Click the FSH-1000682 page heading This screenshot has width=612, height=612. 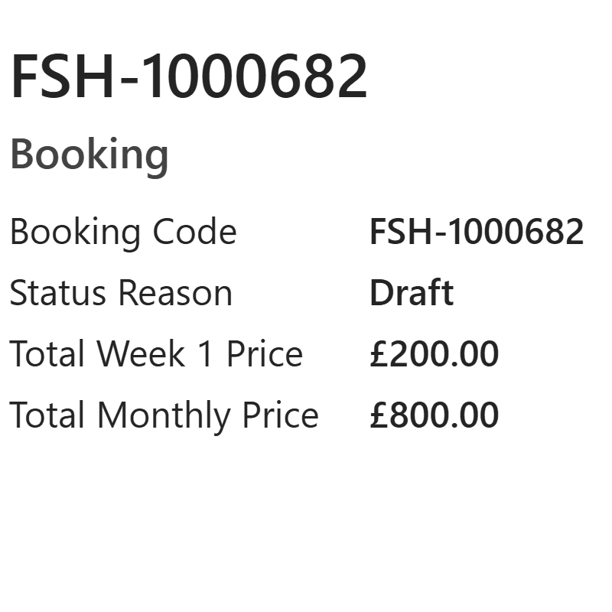click(188, 76)
